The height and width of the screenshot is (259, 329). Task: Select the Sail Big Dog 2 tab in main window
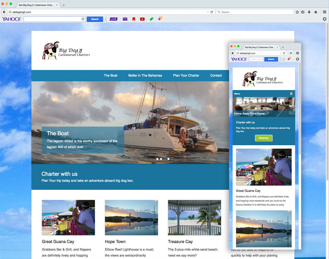(38, 5)
